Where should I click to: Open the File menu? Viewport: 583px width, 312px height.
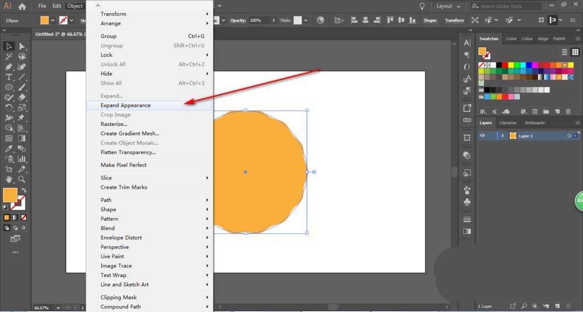point(43,6)
